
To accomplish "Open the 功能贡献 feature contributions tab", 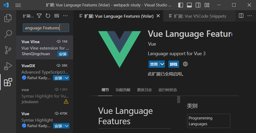I will coord(123,90).
